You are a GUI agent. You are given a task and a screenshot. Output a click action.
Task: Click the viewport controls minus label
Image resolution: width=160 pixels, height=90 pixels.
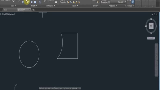coord(1,14)
